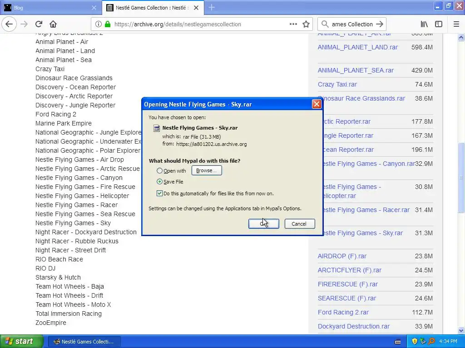Click 'Dinosaur Race Grasslands' list entry
Image resolution: width=465 pixels, height=348 pixels.
pyautogui.click(x=74, y=78)
